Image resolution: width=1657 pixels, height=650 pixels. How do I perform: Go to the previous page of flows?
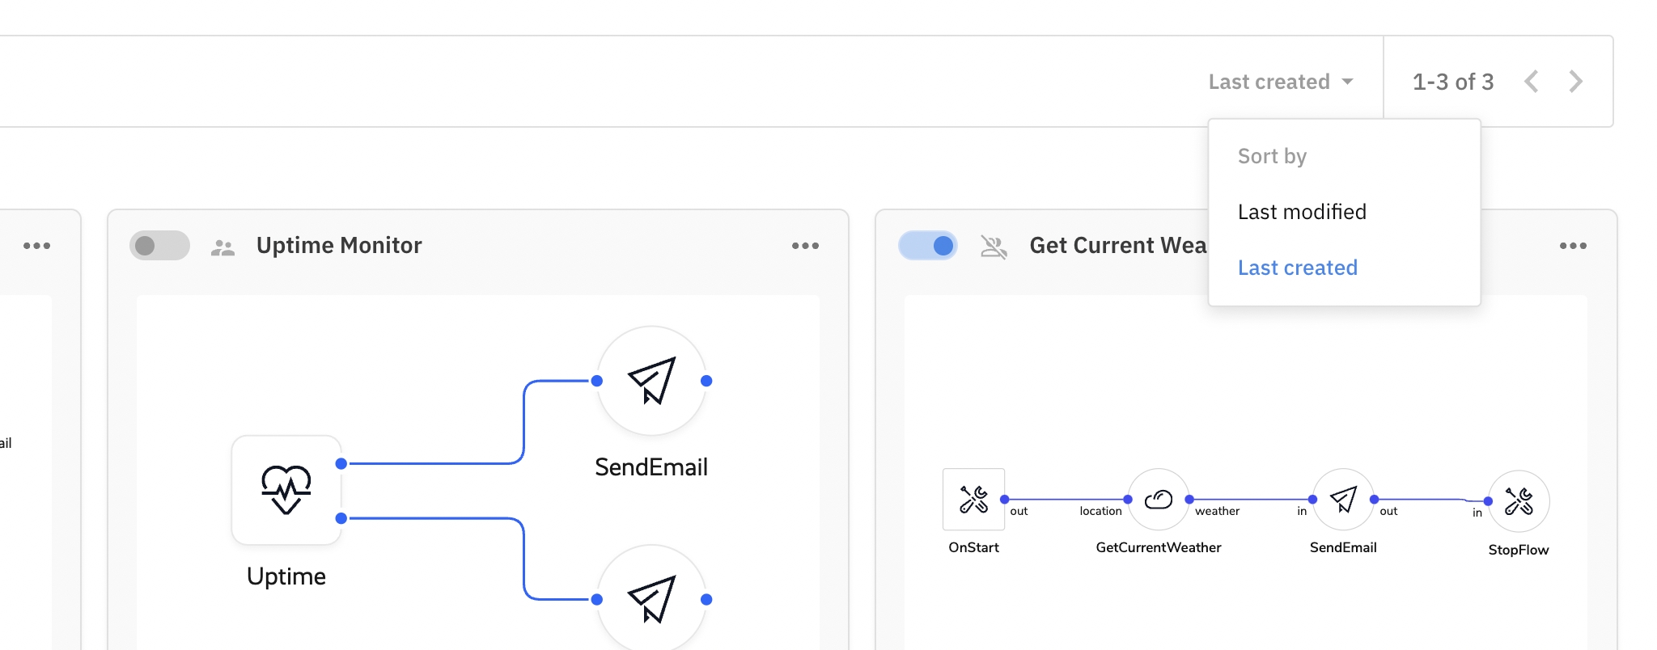[1532, 82]
